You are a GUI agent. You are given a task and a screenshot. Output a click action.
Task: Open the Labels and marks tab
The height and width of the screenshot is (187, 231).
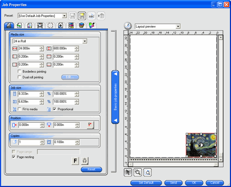point(61,26)
